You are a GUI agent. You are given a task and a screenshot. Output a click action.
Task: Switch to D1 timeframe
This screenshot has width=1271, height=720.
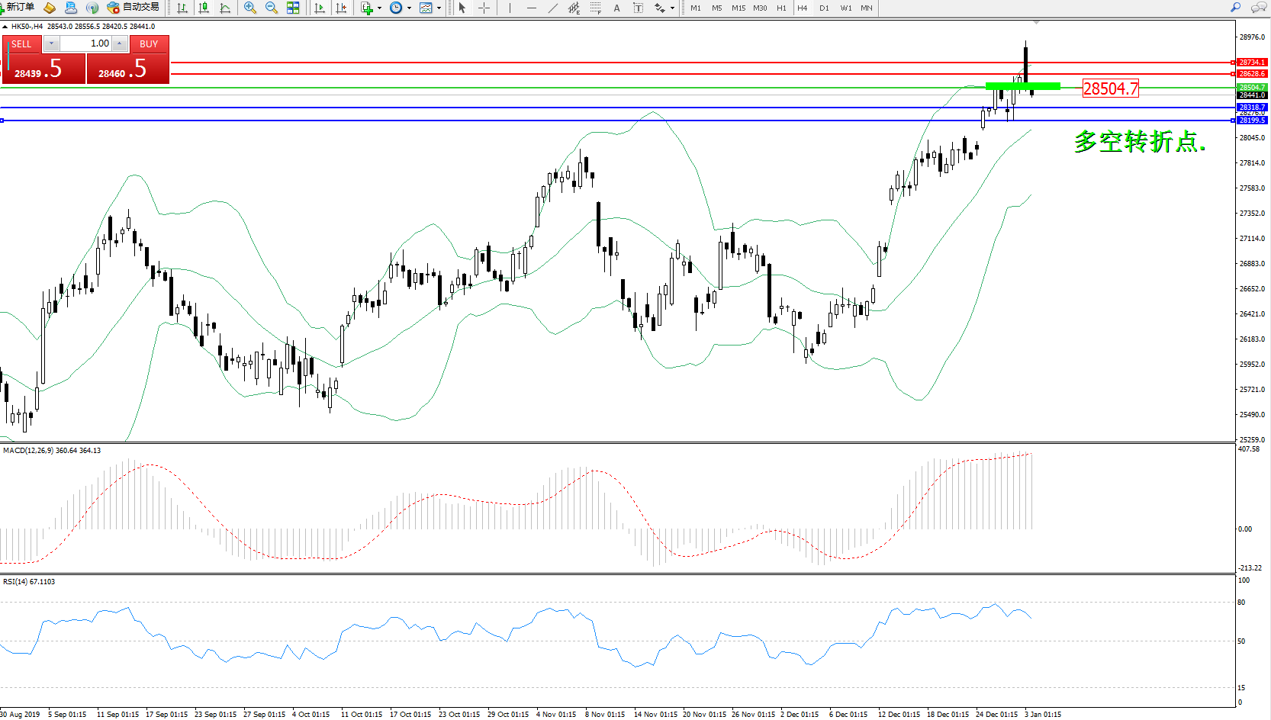pos(824,8)
